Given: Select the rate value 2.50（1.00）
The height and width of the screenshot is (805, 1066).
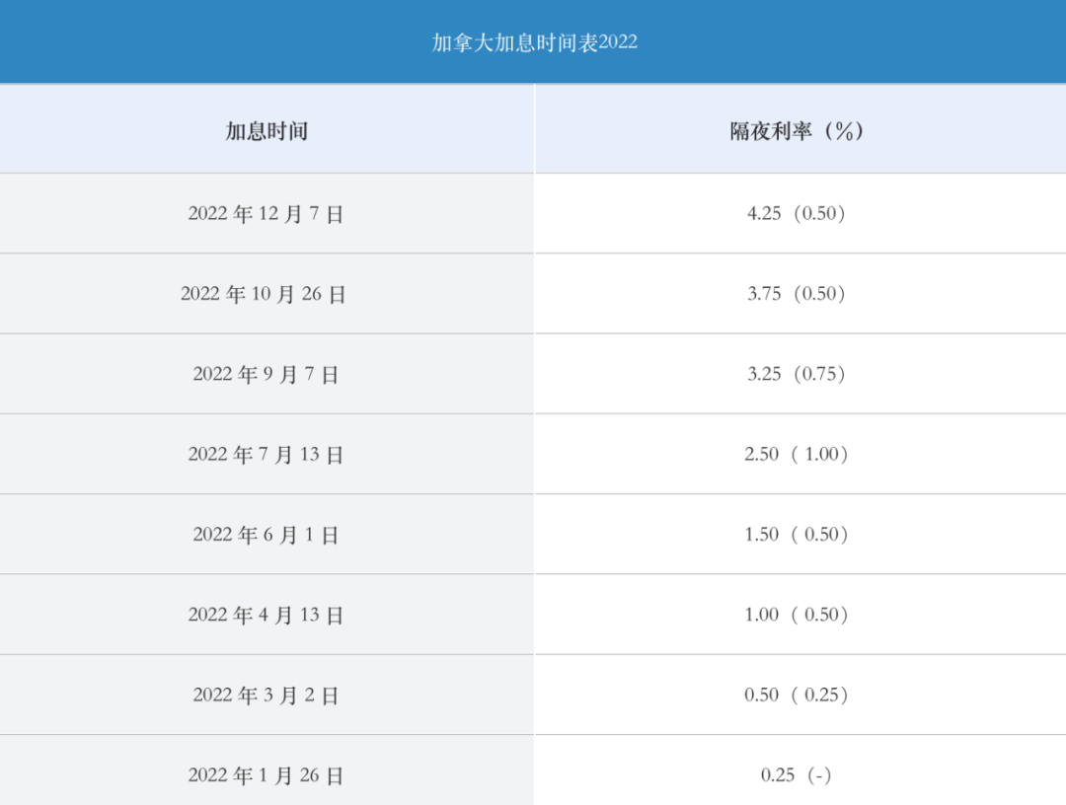Looking at the screenshot, I should pyautogui.click(x=797, y=454).
